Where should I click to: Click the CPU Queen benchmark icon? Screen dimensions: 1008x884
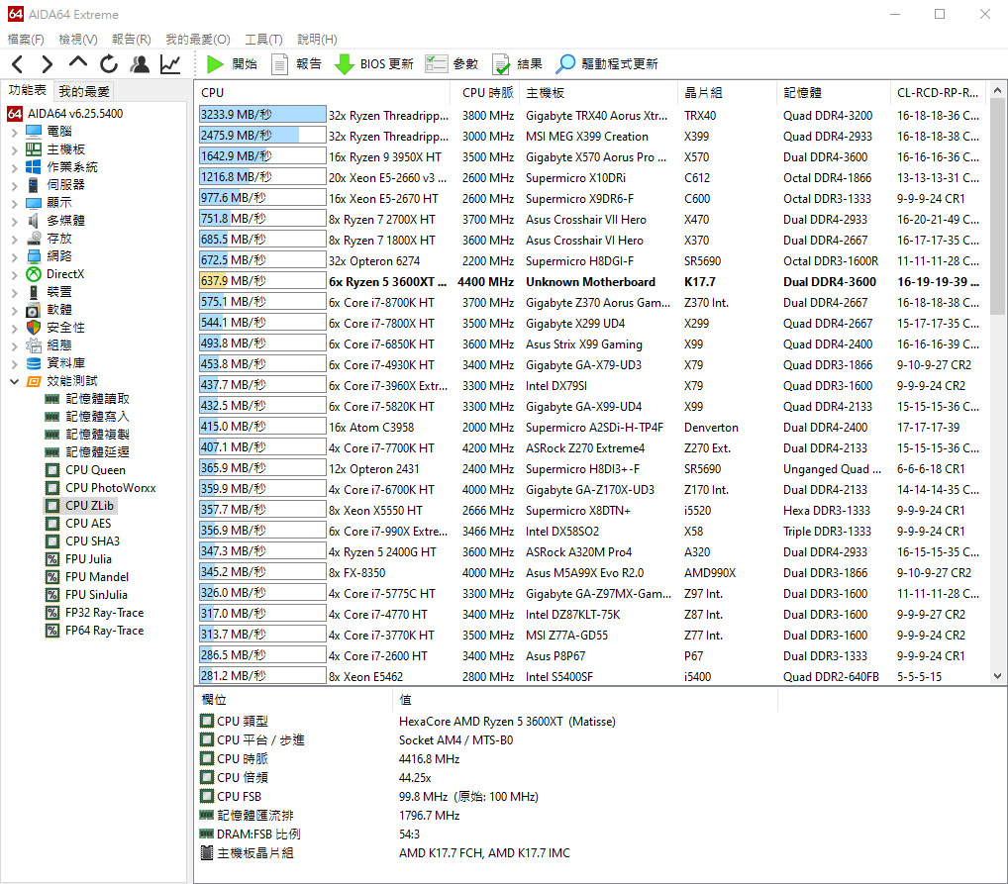click(52, 470)
